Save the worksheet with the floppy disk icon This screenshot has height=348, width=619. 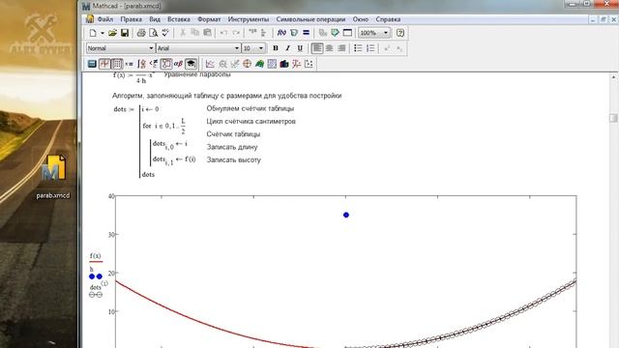click(x=125, y=33)
